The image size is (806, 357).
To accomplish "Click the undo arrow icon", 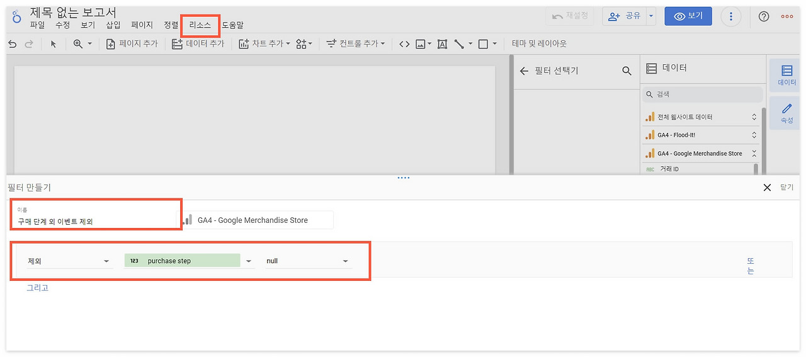I will click(12, 44).
